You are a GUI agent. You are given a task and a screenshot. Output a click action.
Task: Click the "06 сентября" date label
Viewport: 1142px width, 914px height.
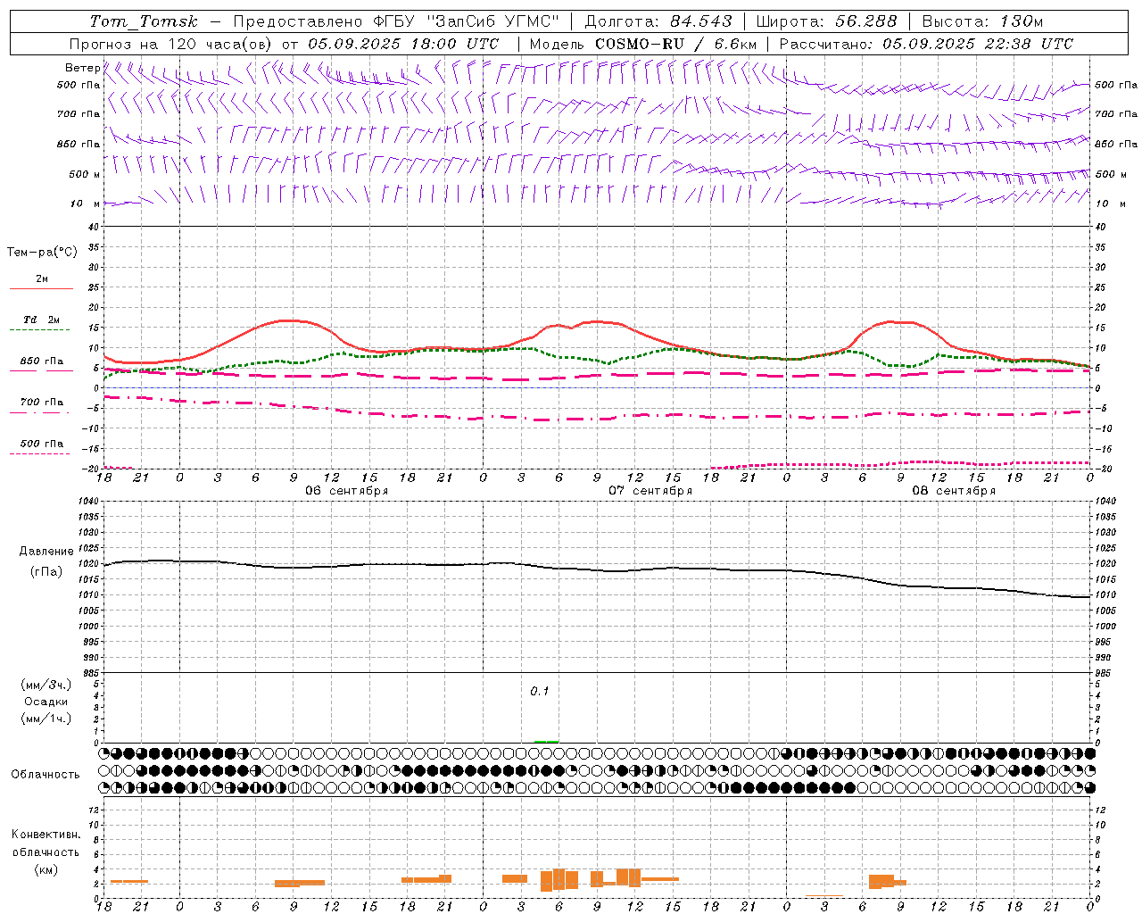click(347, 490)
